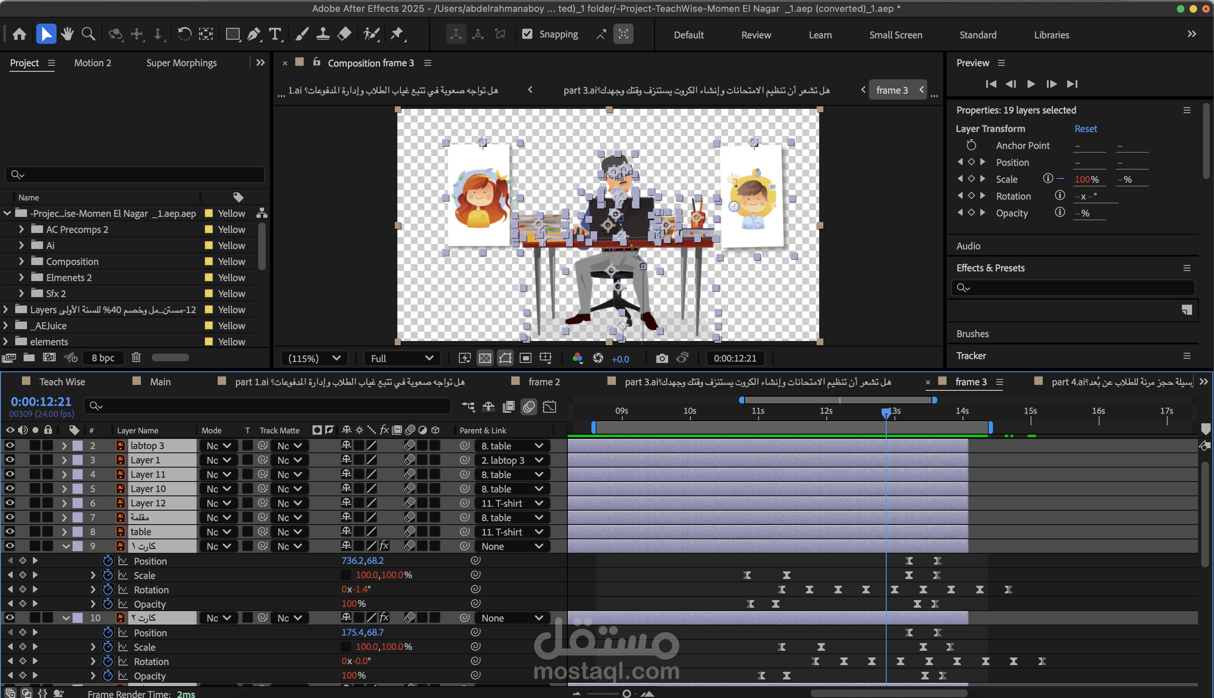Select the Zoom tool
This screenshot has height=698, width=1214.
point(88,34)
